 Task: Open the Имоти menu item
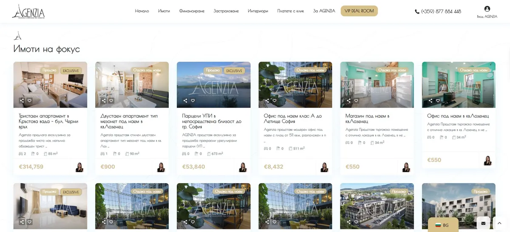coord(164,11)
